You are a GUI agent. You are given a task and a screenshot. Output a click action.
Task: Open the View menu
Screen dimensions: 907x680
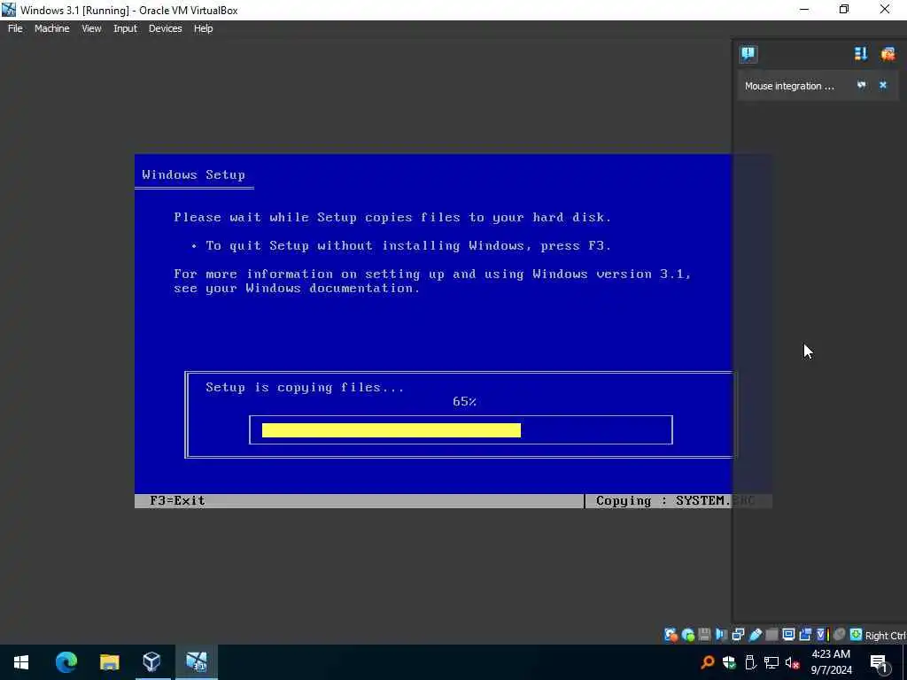click(91, 28)
